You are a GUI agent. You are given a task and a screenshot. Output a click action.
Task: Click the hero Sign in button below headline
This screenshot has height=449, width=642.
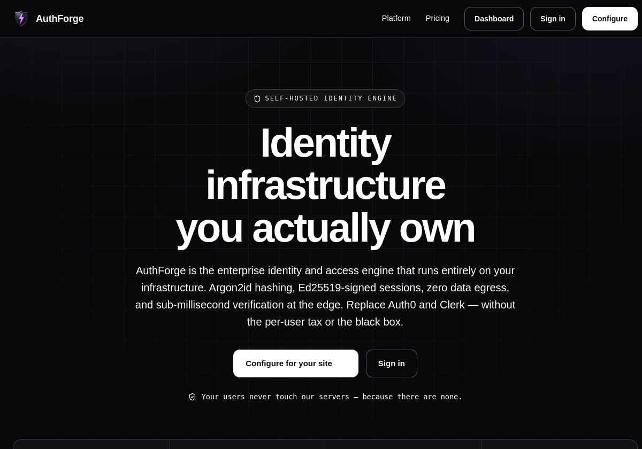pyautogui.click(x=392, y=363)
